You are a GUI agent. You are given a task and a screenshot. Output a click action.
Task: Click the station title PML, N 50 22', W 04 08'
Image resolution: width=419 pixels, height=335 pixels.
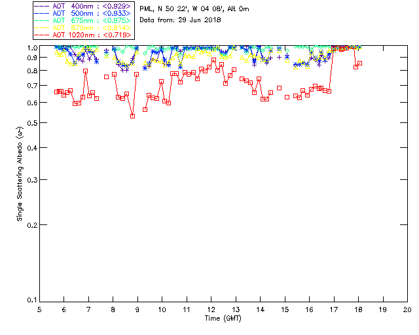coord(194,9)
